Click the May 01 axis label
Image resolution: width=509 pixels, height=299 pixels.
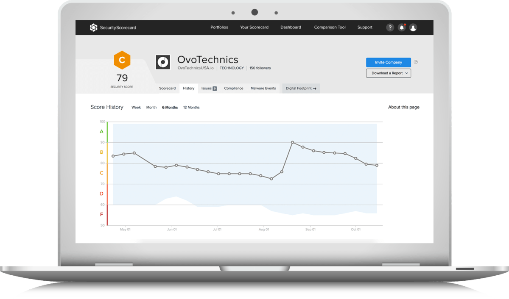tap(125, 230)
